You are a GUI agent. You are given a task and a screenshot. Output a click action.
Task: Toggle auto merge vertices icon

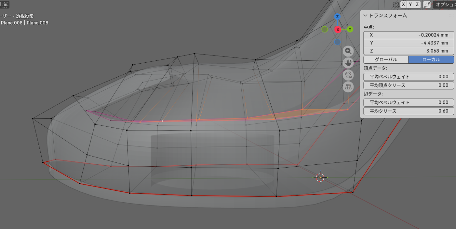pyautogui.click(x=427, y=5)
